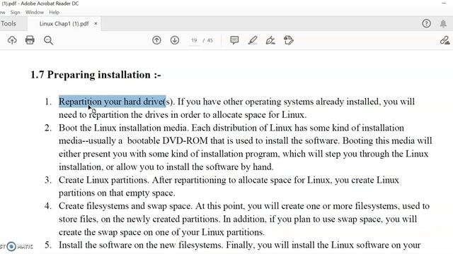Go to the next page arrow

[x=175, y=40]
